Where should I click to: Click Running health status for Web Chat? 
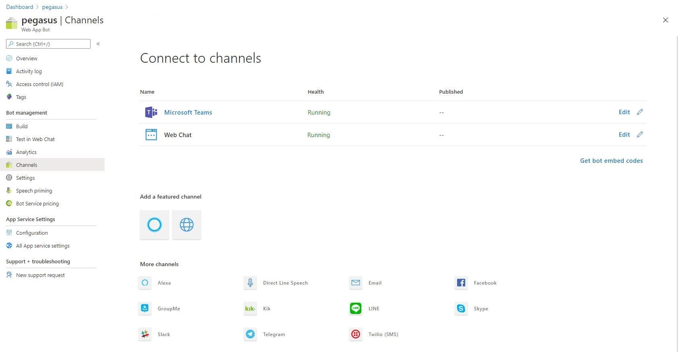pyautogui.click(x=319, y=135)
